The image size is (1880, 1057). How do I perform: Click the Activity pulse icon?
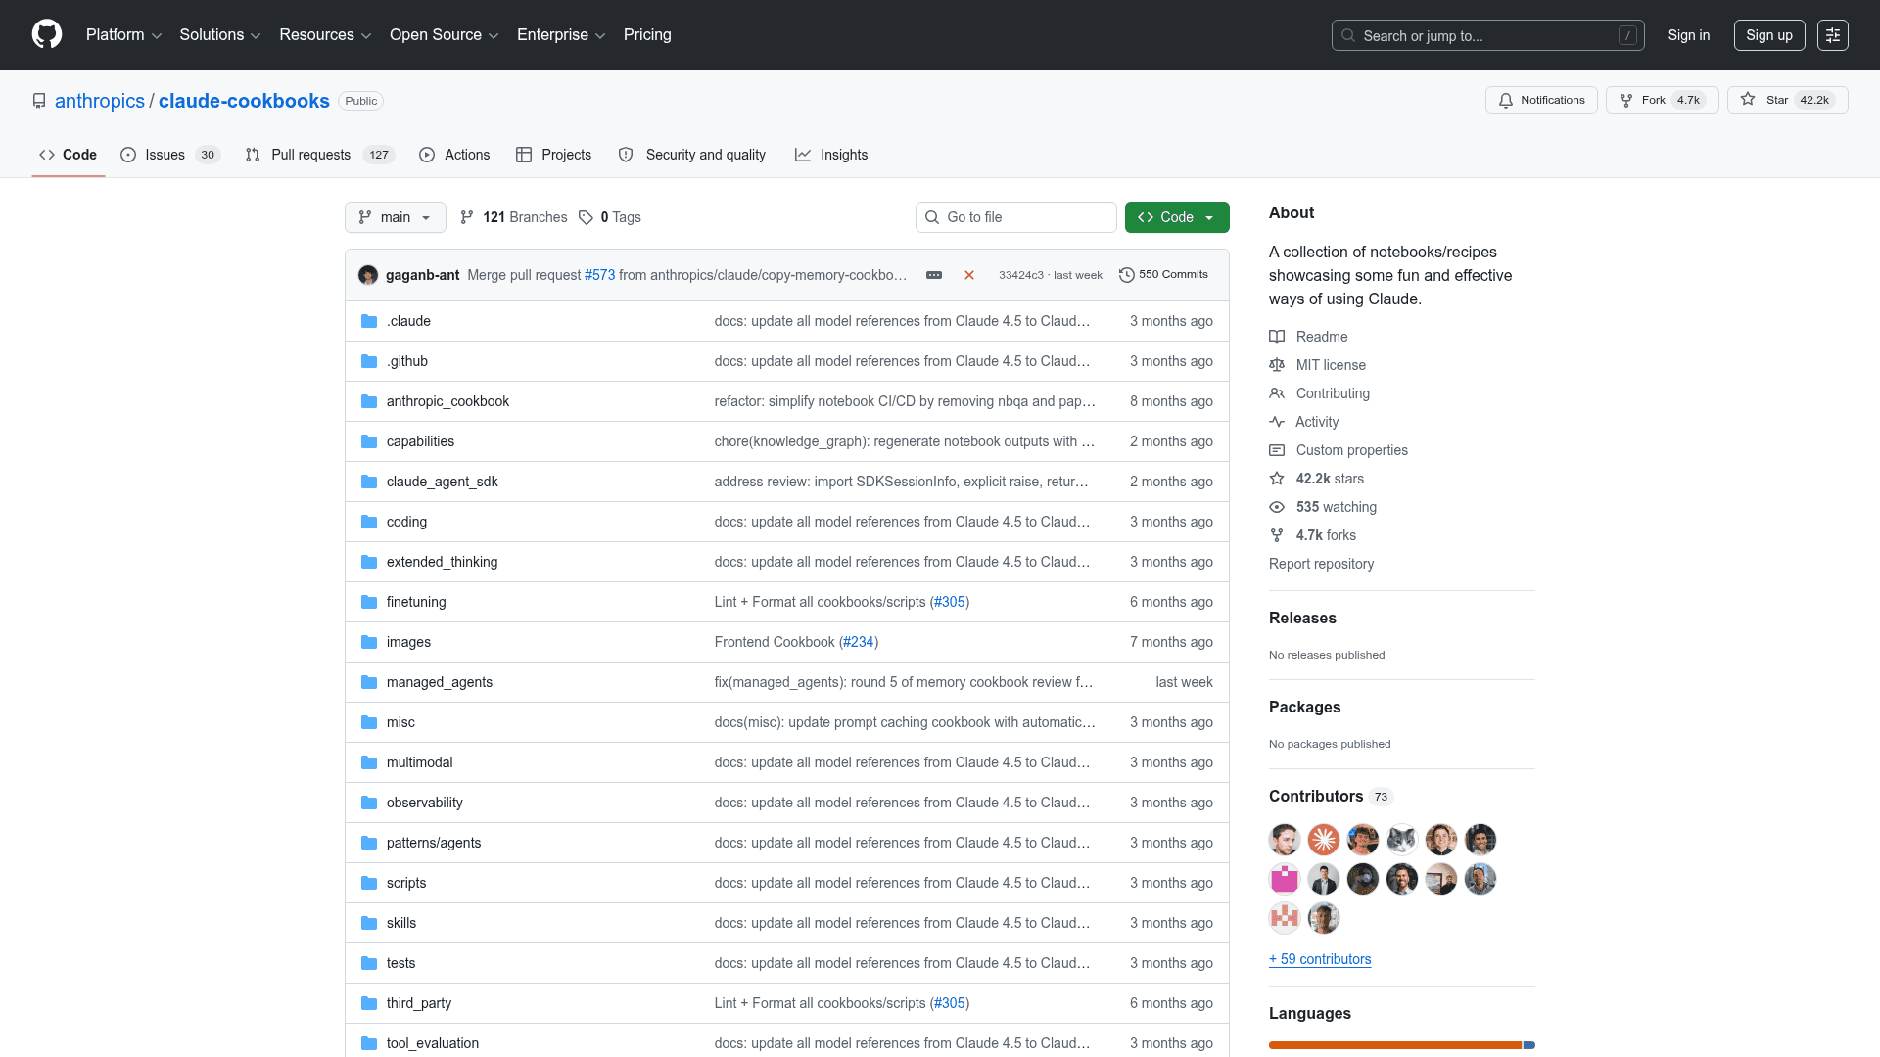click(x=1277, y=422)
